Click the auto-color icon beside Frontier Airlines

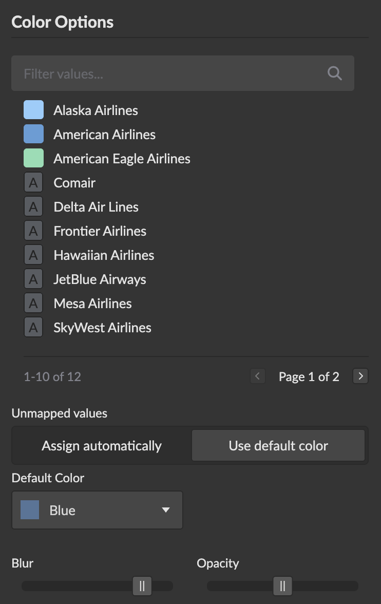point(33,231)
